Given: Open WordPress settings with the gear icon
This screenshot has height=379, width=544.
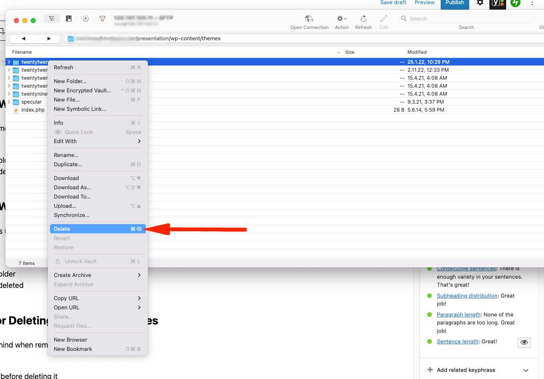Looking at the screenshot, I should click(x=479, y=3).
